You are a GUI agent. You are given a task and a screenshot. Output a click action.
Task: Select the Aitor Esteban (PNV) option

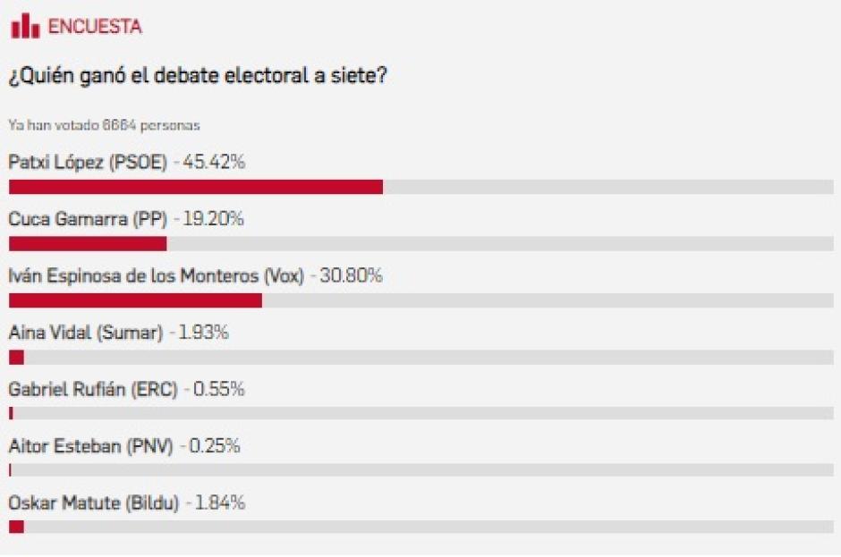(x=90, y=446)
